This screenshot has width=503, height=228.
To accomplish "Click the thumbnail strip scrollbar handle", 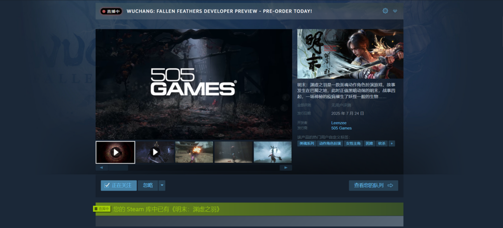I will (118, 168).
